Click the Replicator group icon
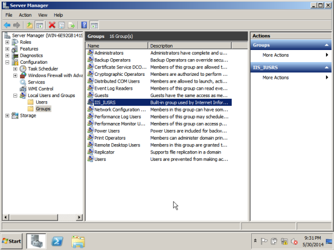 point(90,152)
